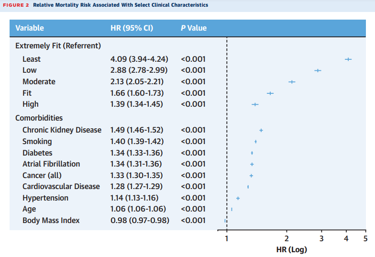Select the Smoking data point marker
Screen dimensions: 375x257
click(x=255, y=142)
